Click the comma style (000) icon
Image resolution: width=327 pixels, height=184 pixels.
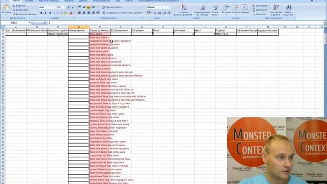(x=159, y=13)
